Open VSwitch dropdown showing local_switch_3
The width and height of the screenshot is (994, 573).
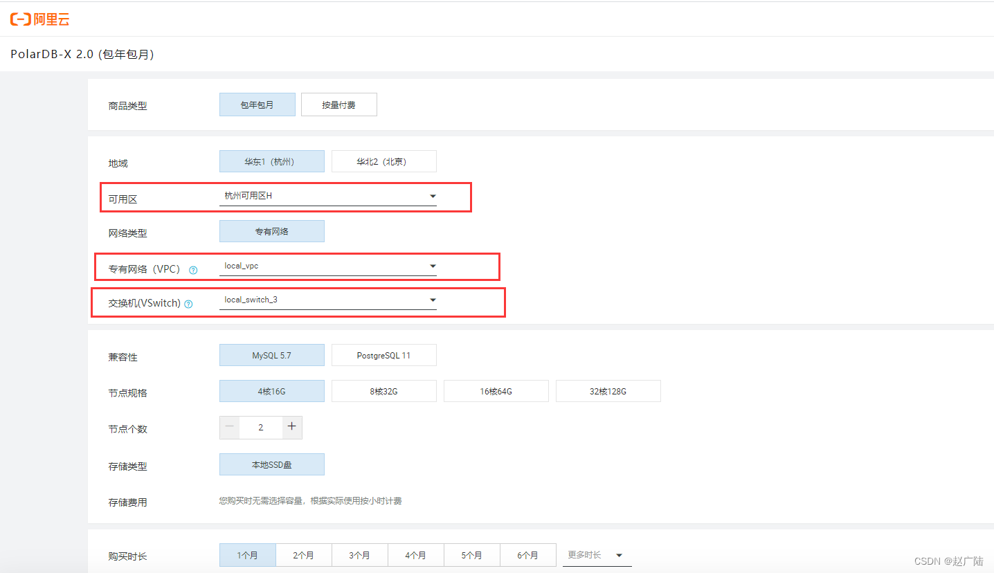pyautogui.click(x=328, y=300)
